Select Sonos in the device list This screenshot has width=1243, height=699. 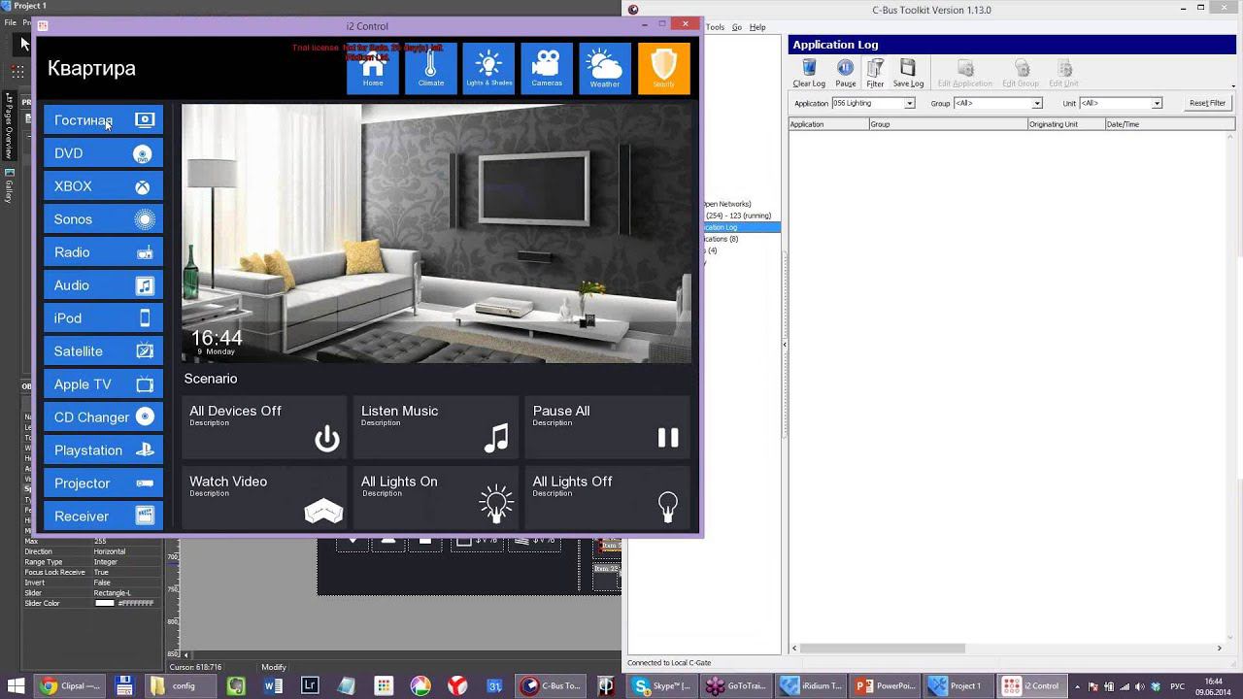pyautogui.click(x=103, y=219)
